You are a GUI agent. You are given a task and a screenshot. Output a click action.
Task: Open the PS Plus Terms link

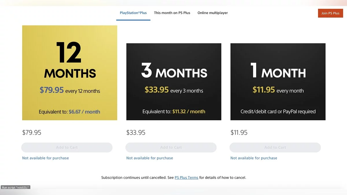[x=187, y=178]
